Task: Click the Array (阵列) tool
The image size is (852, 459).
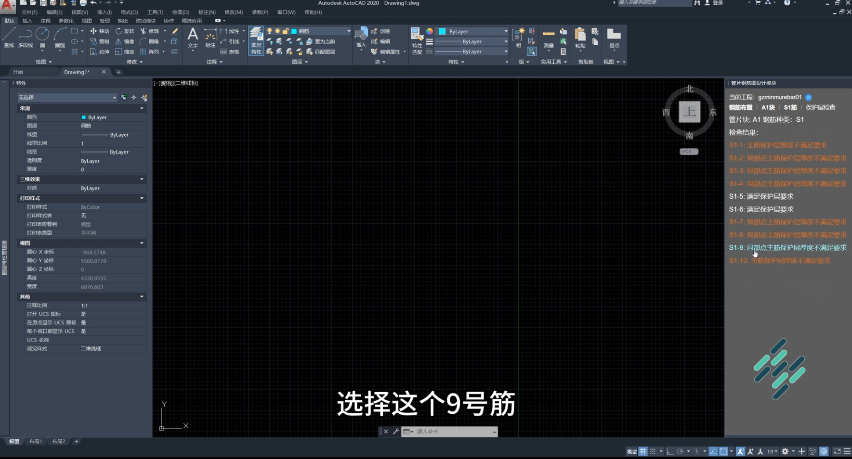Action: pos(149,51)
